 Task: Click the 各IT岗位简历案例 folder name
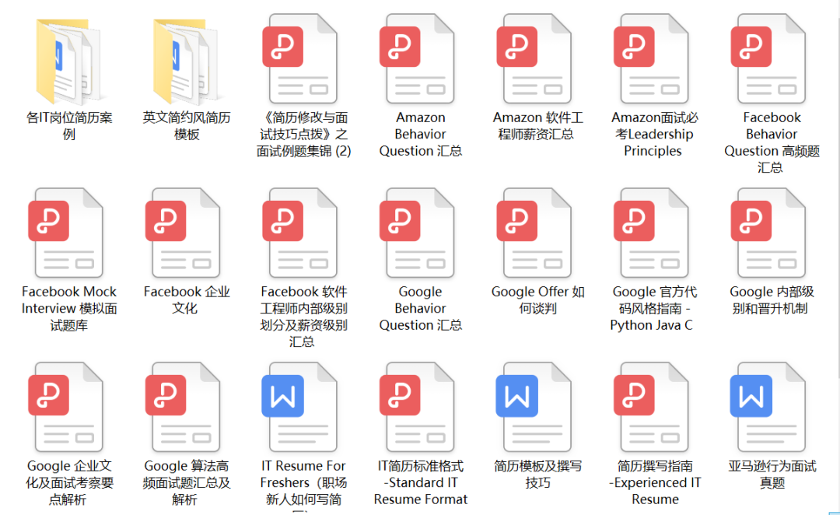pos(69,126)
